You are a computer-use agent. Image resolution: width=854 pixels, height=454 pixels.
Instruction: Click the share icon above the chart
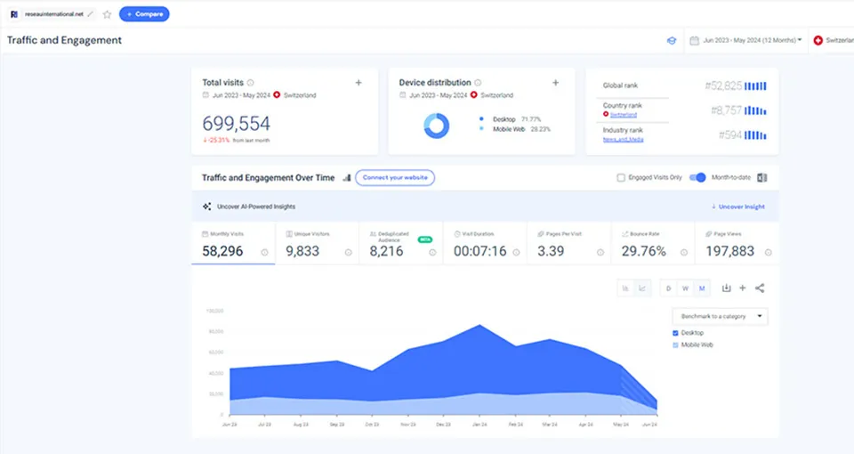pyautogui.click(x=760, y=288)
